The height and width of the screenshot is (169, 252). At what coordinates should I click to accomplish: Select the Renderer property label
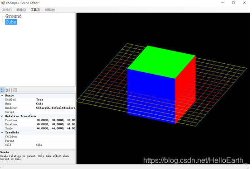point(11,108)
